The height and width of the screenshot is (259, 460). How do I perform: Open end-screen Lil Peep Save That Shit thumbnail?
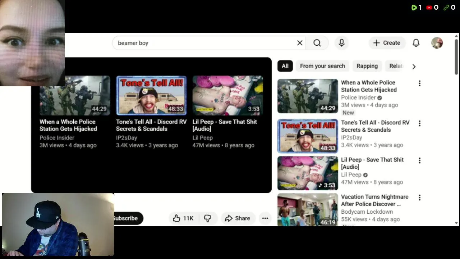tap(228, 95)
